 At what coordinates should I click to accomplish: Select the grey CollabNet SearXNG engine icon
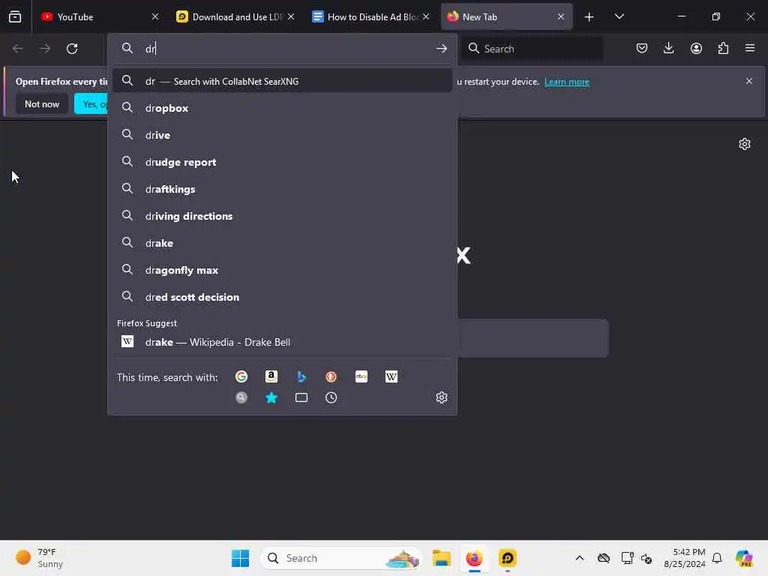241,397
